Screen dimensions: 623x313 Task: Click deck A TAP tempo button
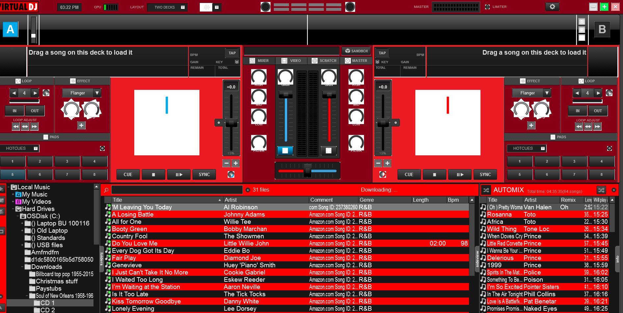(x=232, y=53)
